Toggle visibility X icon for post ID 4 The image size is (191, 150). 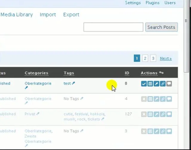tap(144, 99)
